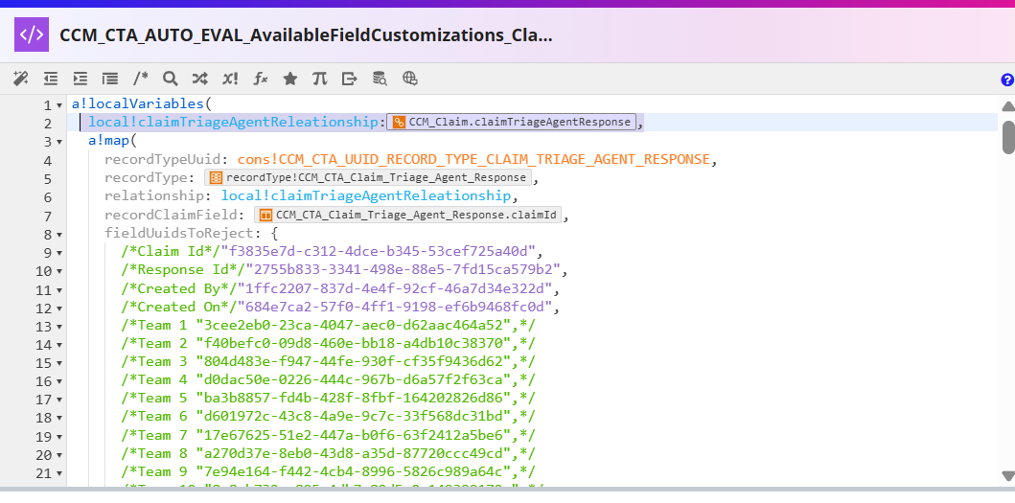This screenshot has width=1015, height=503.
Task: Toggle fold arrow at line 10
Action: click(x=59, y=270)
